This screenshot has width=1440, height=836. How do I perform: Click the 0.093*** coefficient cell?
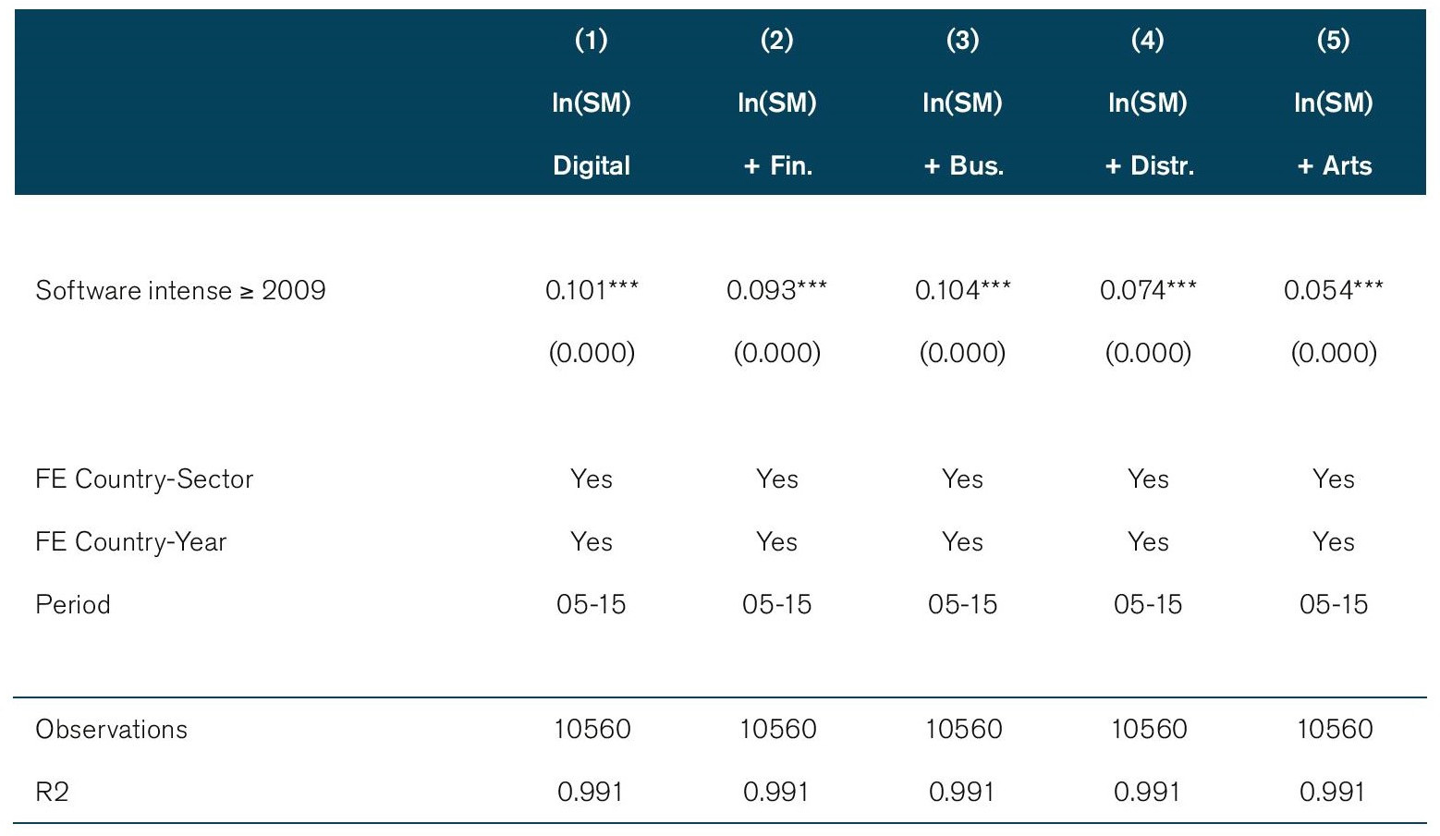(776, 291)
